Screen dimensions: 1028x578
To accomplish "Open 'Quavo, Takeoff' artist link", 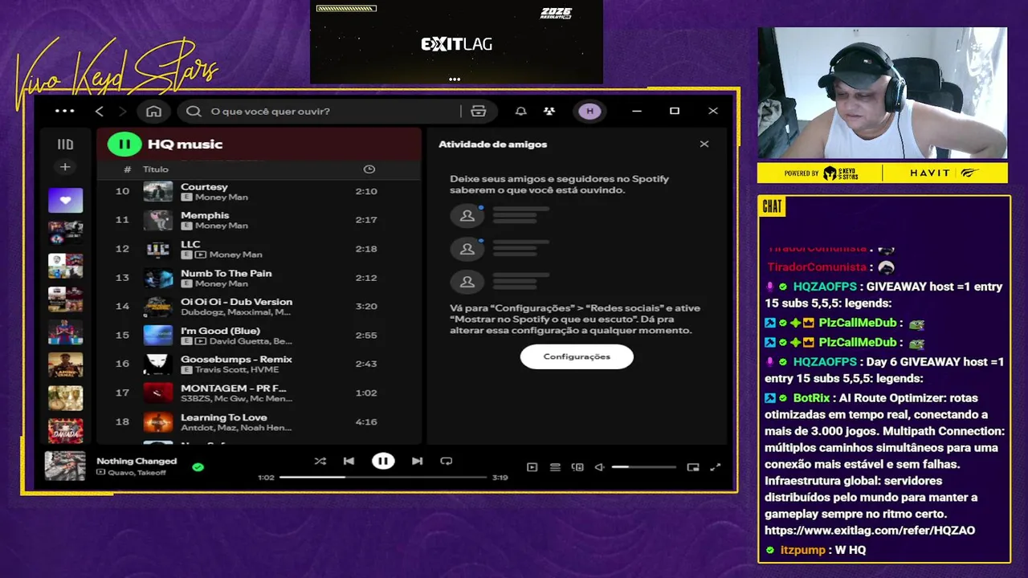I will 136,472.
